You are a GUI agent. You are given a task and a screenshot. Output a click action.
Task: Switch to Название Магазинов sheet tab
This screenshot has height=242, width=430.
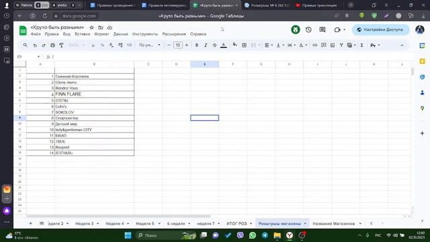click(x=334, y=224)
